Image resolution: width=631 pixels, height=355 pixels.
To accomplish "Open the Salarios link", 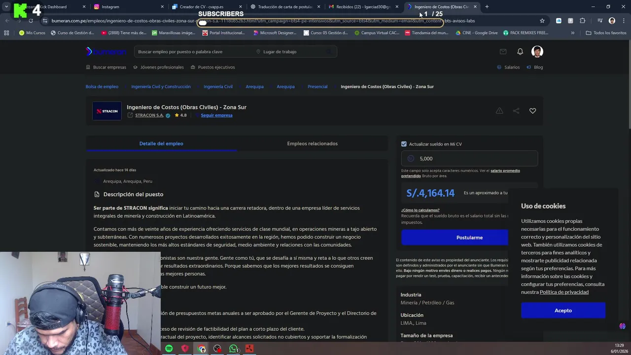I will click(508, 67).
